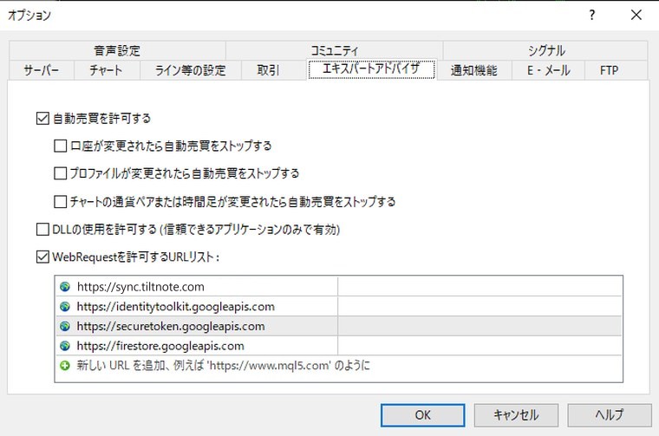Switch to the E-メール tab
The height and width of the screenshot is (436, 659).
point(549,70)
